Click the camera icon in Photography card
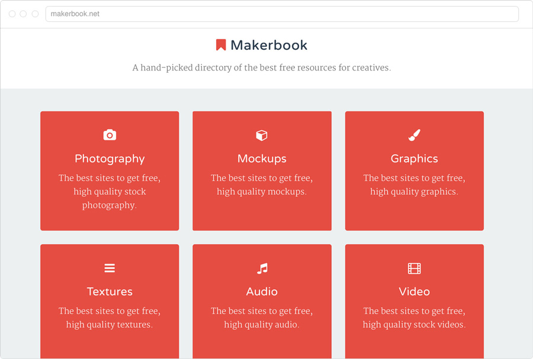533x359 pixels. click(110, 135)
